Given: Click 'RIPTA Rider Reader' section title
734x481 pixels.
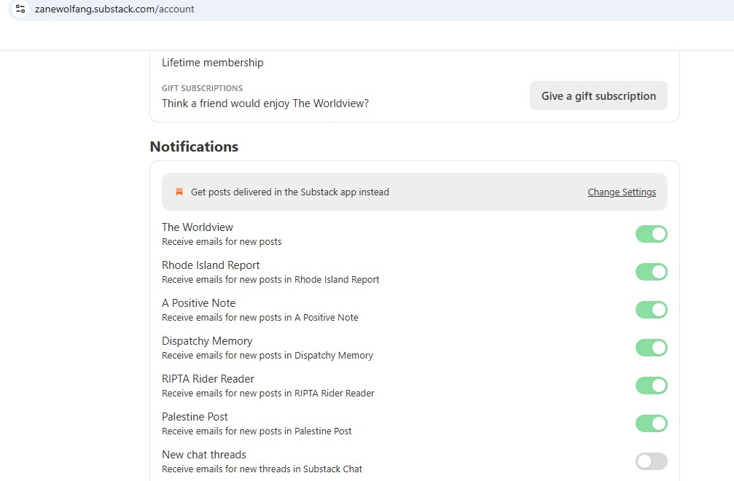Looking at the screenshot, I should point(208,379).
